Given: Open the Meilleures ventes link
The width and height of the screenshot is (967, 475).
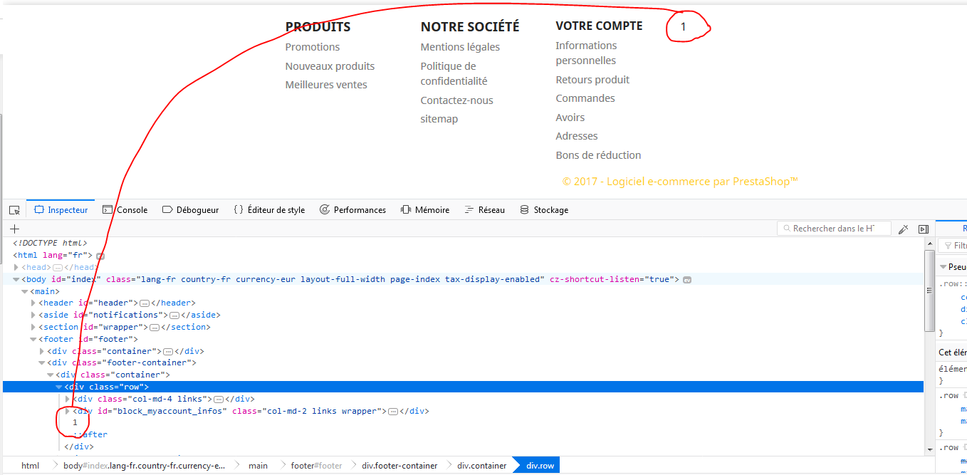Looking at the screenshot, I should pos(326,85).
